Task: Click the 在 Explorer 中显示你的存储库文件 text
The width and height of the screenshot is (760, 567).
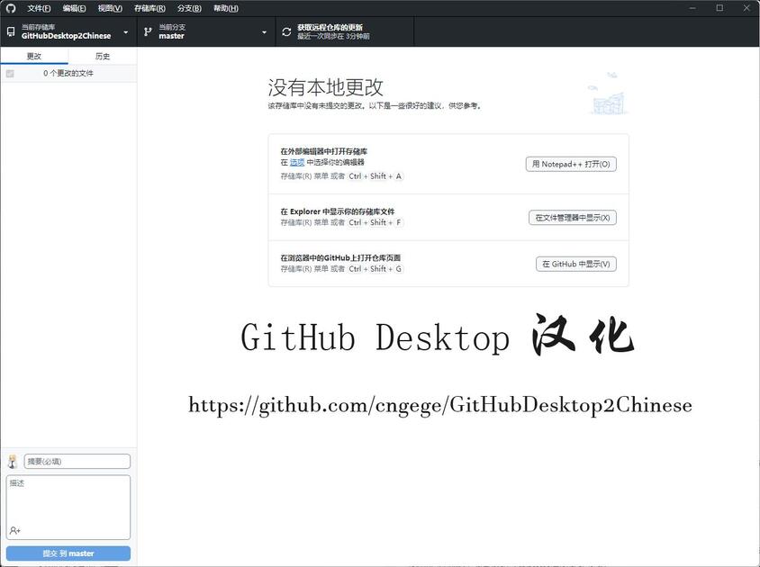Action: (338, 211)
